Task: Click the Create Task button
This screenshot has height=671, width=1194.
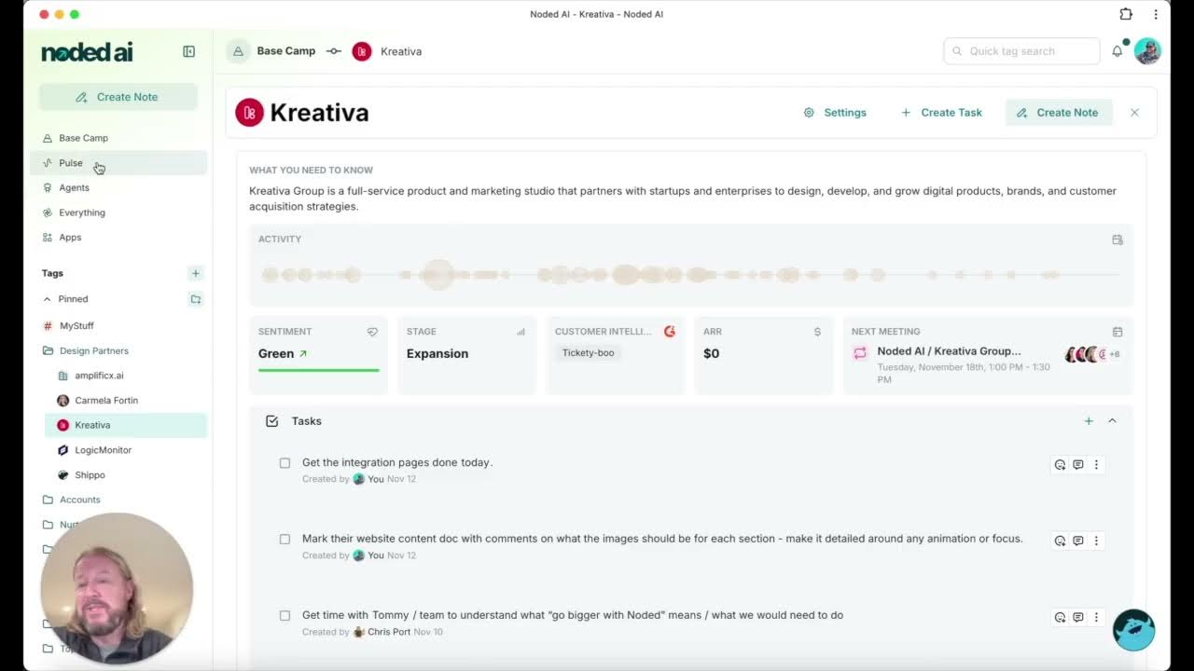Action: [941, 113]
